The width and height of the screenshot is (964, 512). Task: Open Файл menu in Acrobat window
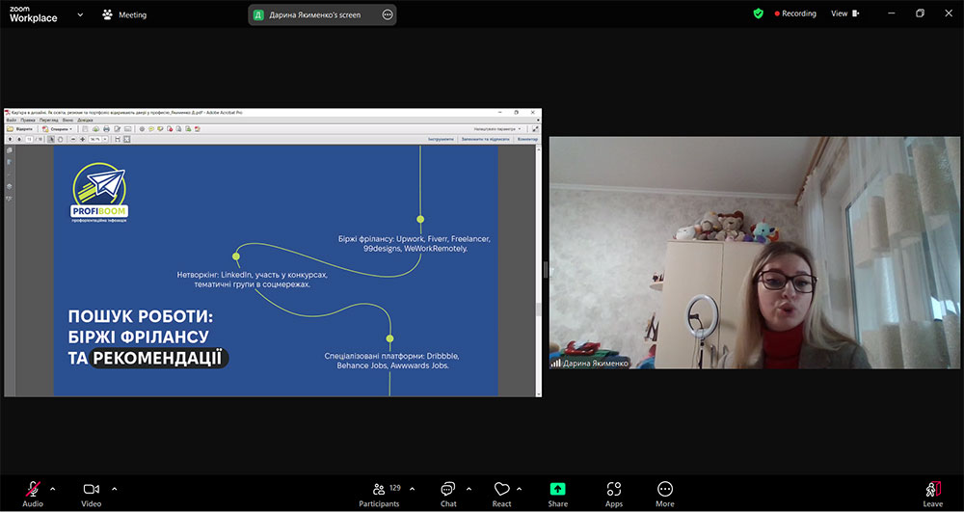pyautogui.click(x=12, y=120)
